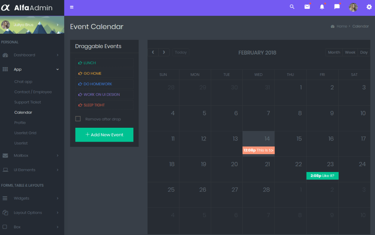
Task: Select the SLEEP TIGHT draggable event
Action: [104, 105]
